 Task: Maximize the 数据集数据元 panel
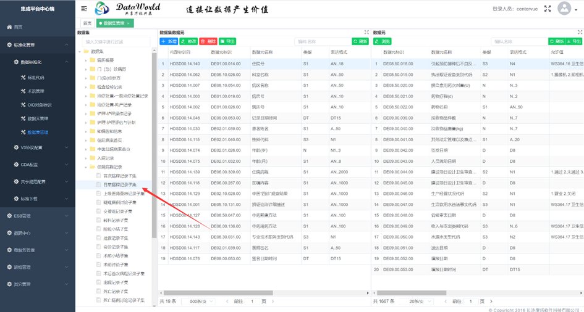[366, 33]
